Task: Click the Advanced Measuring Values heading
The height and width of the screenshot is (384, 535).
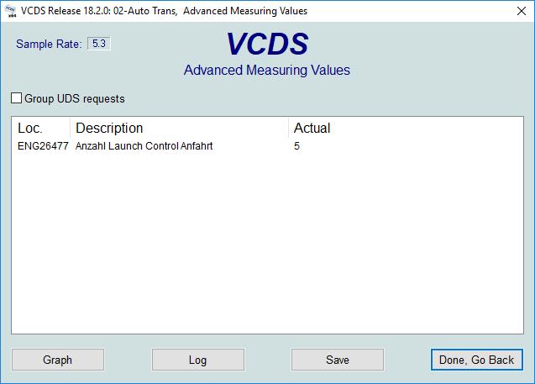Action: point(267,70)
